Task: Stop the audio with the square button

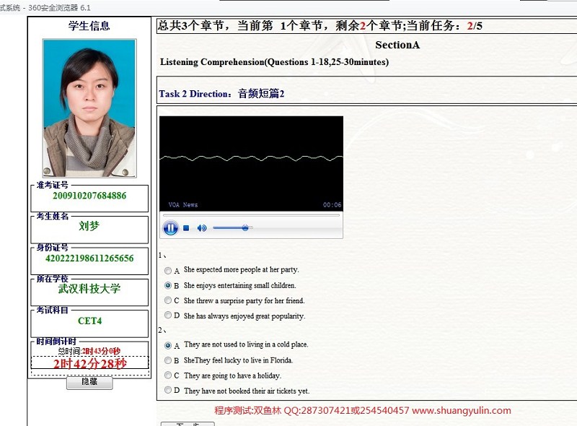Action: (x=186, y=228)
